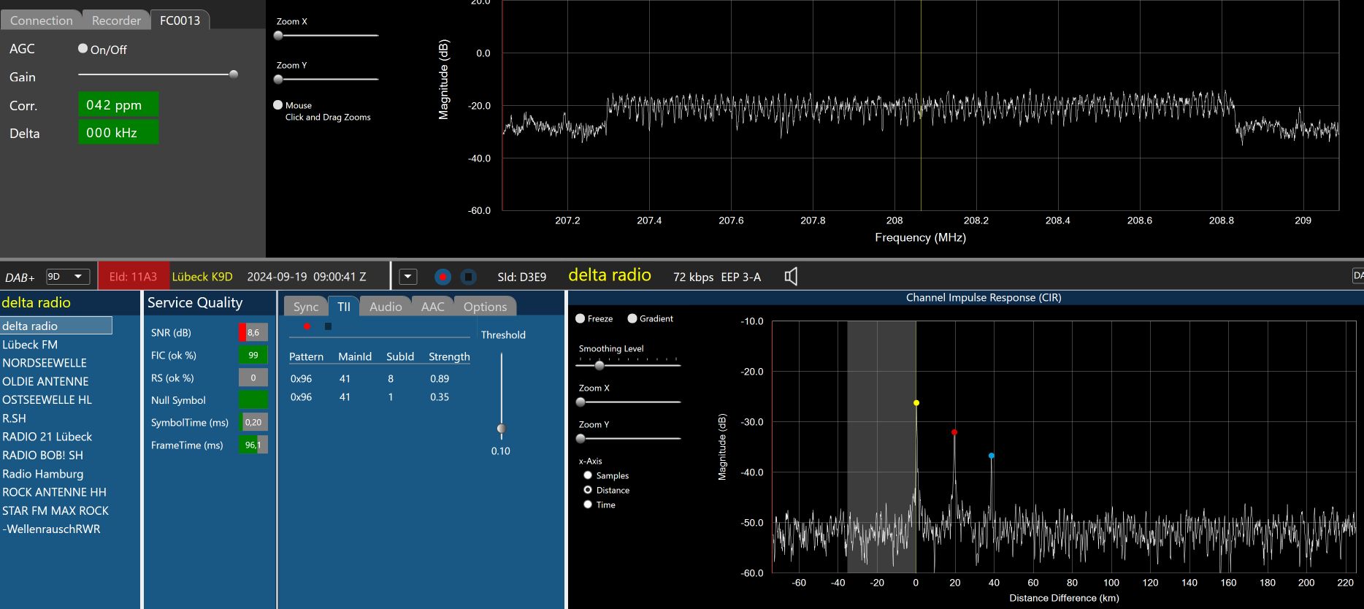Click the red peak marker in CIR plot
Screen dimensions: 1364x609
point(954,432)
